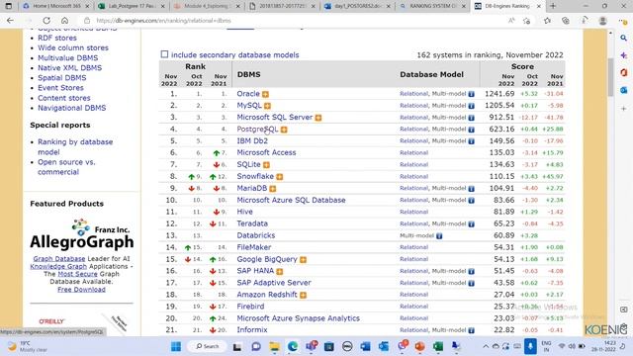Image resolution: width=633 pixels, height=356 pixels.
Task: Click Google BigQuery info plus icon
Action: coord(303,259)
